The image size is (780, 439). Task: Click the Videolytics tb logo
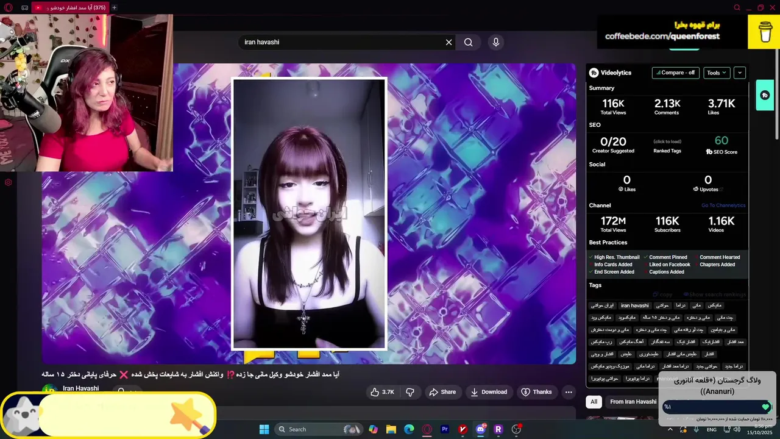click(594, 73)
